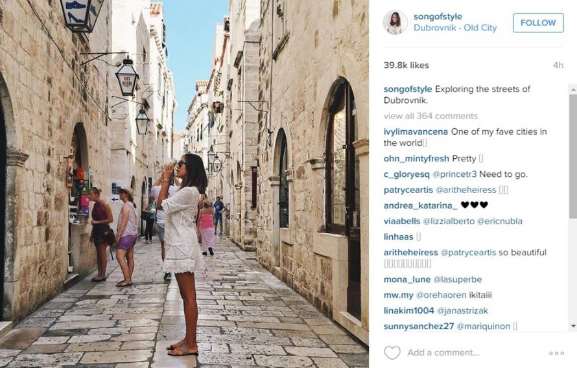
Task: Click the Dubrovnik street photo
Action: (x=184, y=184)
